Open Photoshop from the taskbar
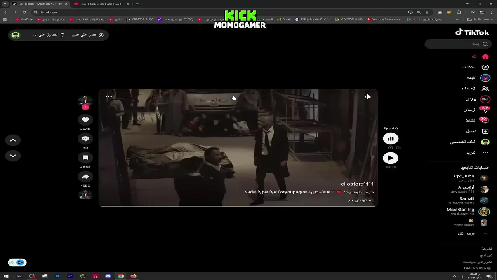 [57, 276]
